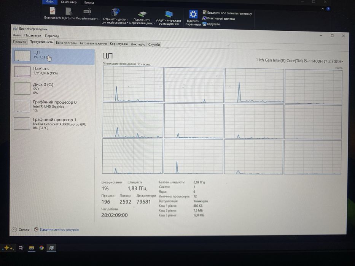Click the ЦП mini graph thumbnail
Image resolution: width=355 pixels, height=266 pixels.
coord(22,55)
